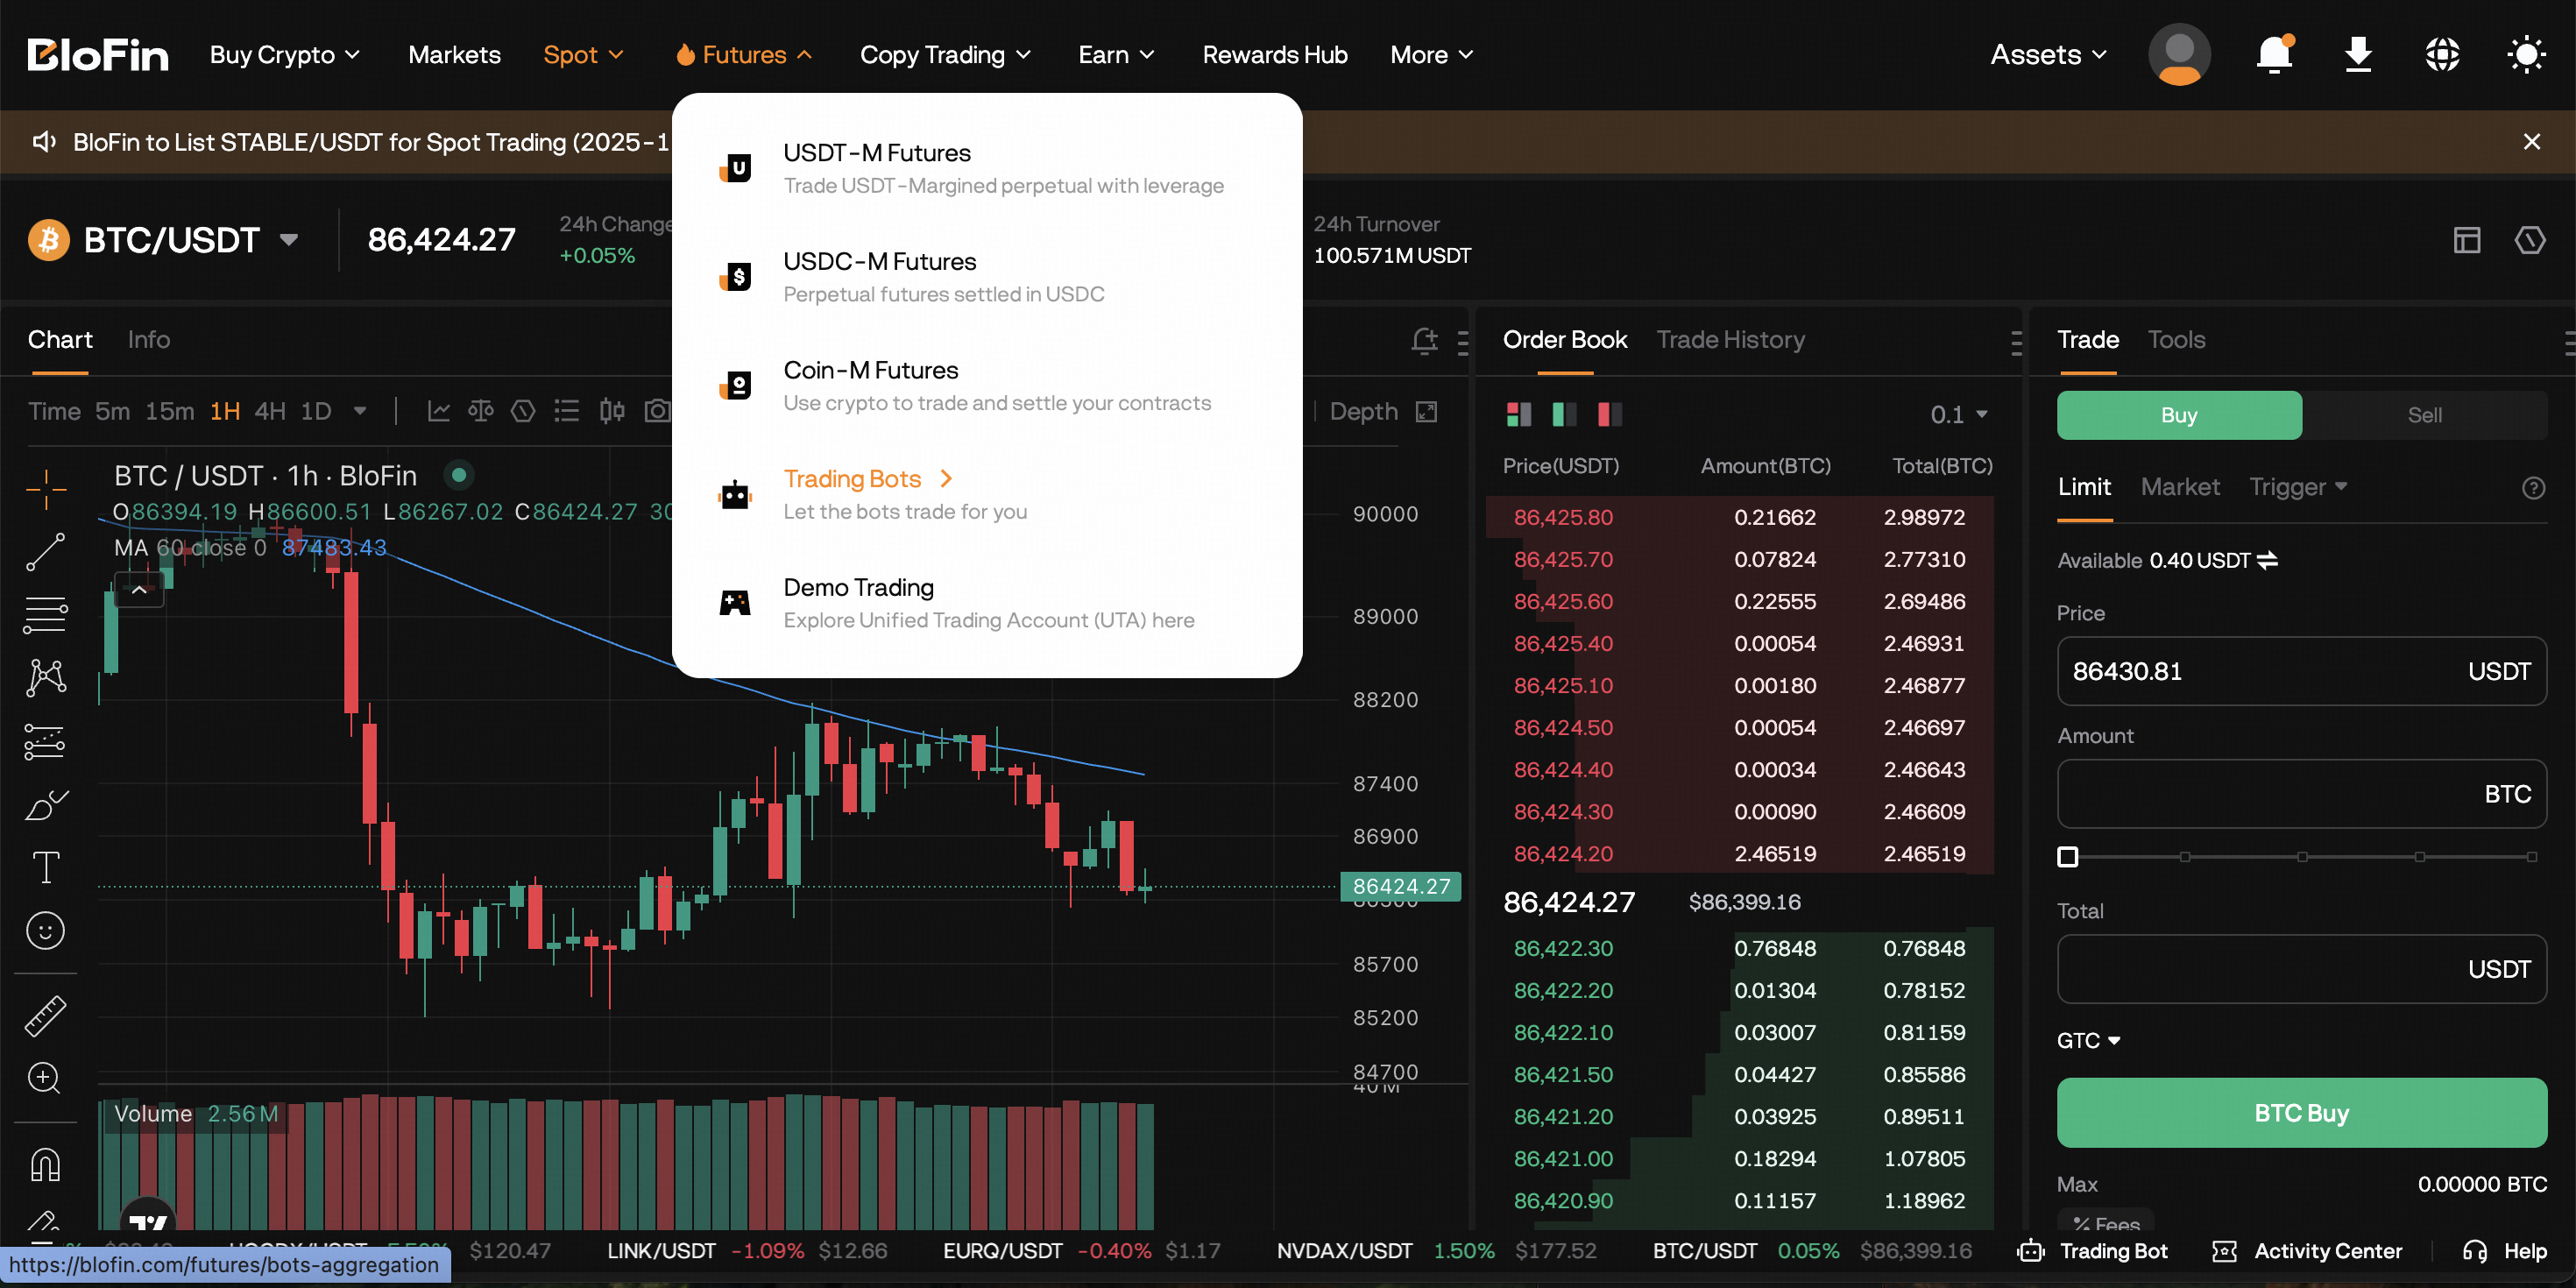2576x1288 pixels.
Task: Select the trend line drawing tool
Action: point(45,552)
